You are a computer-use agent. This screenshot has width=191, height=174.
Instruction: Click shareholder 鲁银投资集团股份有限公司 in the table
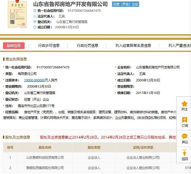[x=45, y=168]
